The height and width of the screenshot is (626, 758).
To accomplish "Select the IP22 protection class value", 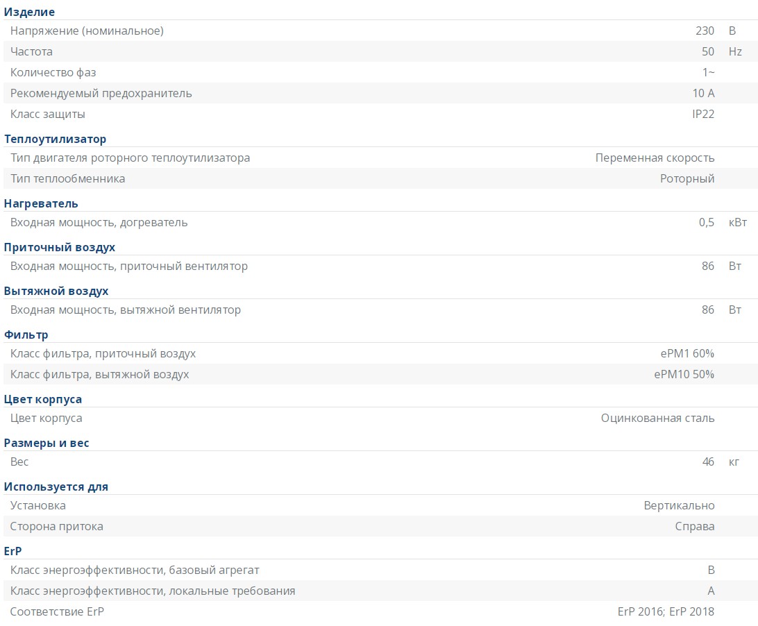I will coord(702,114).
